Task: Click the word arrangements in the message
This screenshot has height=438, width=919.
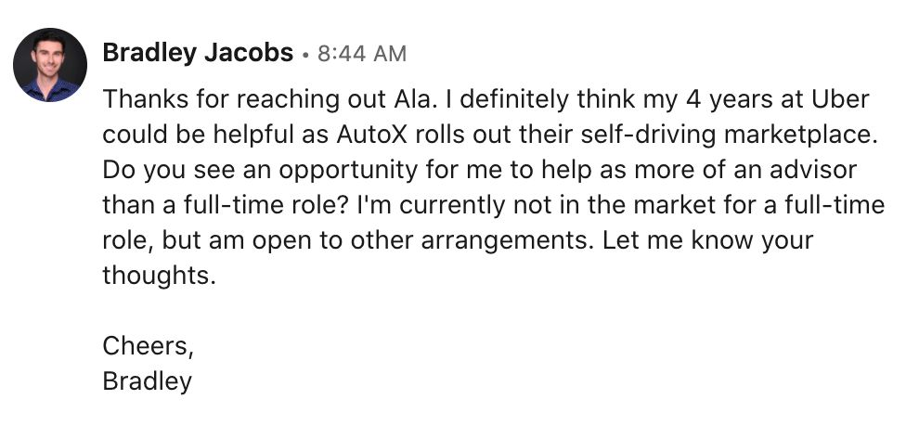Action: 507,240
